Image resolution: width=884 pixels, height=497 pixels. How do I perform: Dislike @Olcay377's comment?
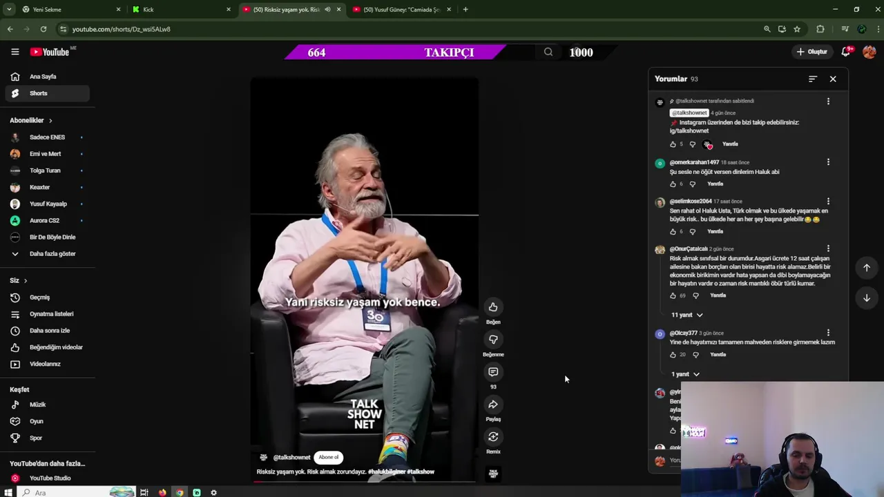click(695, 355)
